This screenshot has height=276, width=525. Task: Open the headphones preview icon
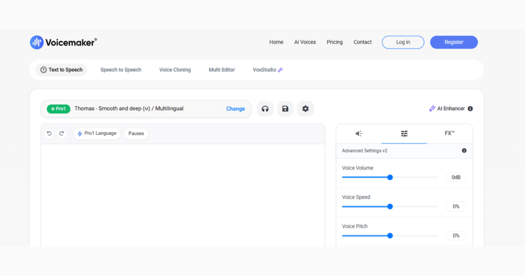tap(265, 109)
